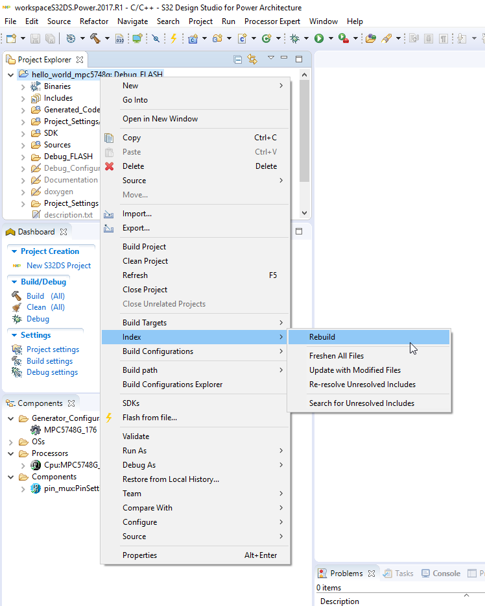The image size is (485, 606).
Task: Click the Delete red X menu entry
Action: (196, 166)
